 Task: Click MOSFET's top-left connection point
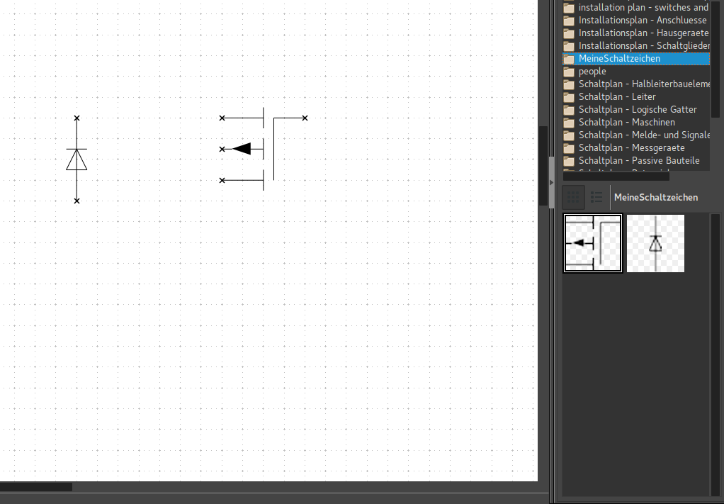pyautogui.click(x=222, y=118)
